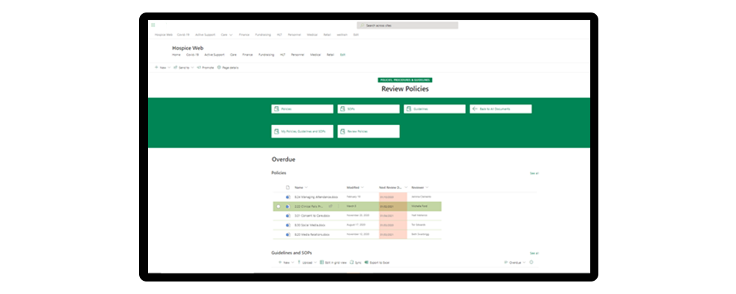Click share icon on highlighted Clinical row
The width and height of the screenshot is (736, 294).
click(x=330, y=207)
